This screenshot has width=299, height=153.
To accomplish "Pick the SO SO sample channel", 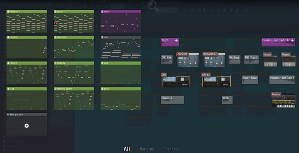I will pos(227,100).
